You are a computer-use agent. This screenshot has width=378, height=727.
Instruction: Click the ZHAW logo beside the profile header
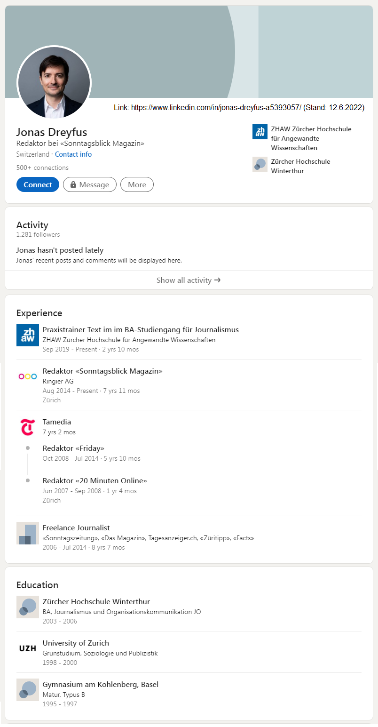point(260,132)
